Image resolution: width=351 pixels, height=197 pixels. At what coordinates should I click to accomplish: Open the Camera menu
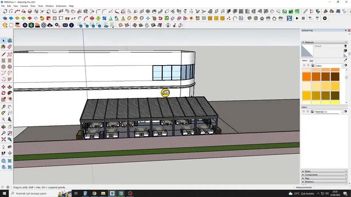coord(24,6)
